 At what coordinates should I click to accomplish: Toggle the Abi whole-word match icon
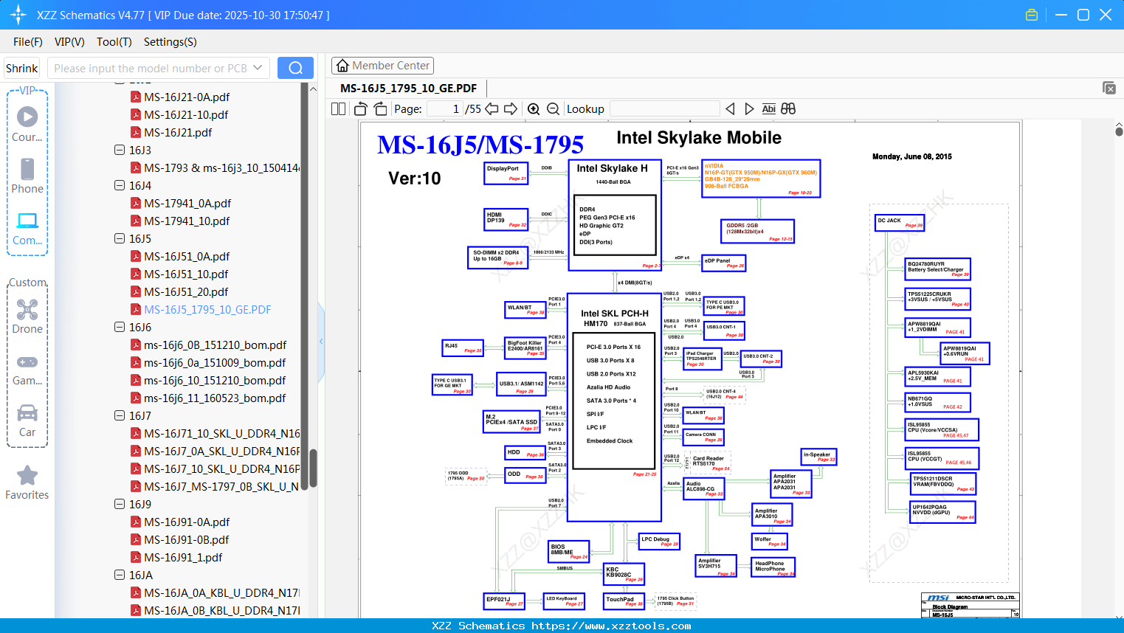tap(768, 109)
